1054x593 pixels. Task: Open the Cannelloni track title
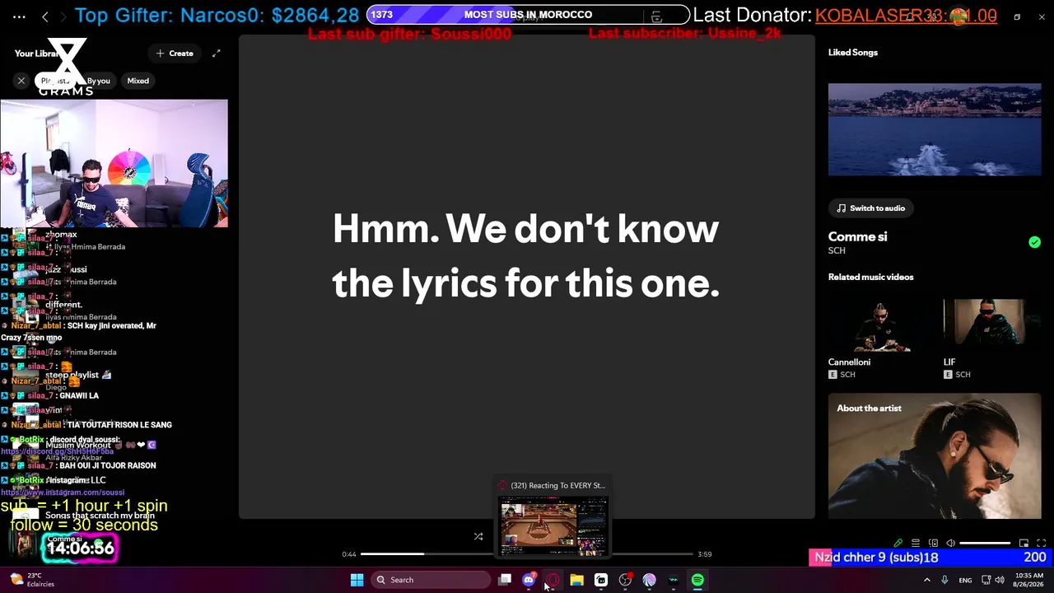[849, 362]
